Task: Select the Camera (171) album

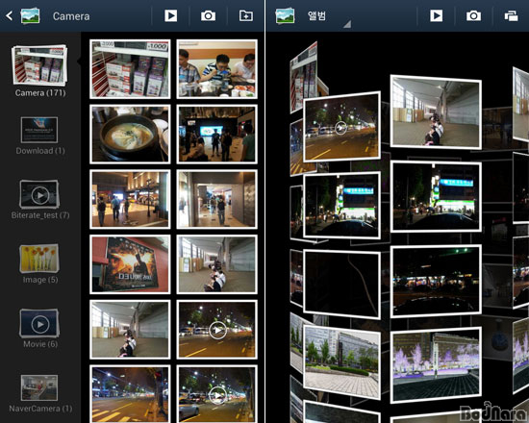Action: tap(39, 71)
